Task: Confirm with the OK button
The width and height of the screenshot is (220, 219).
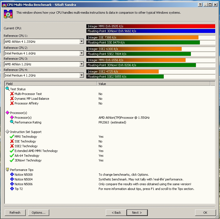Action: click(x=205, y=213)
